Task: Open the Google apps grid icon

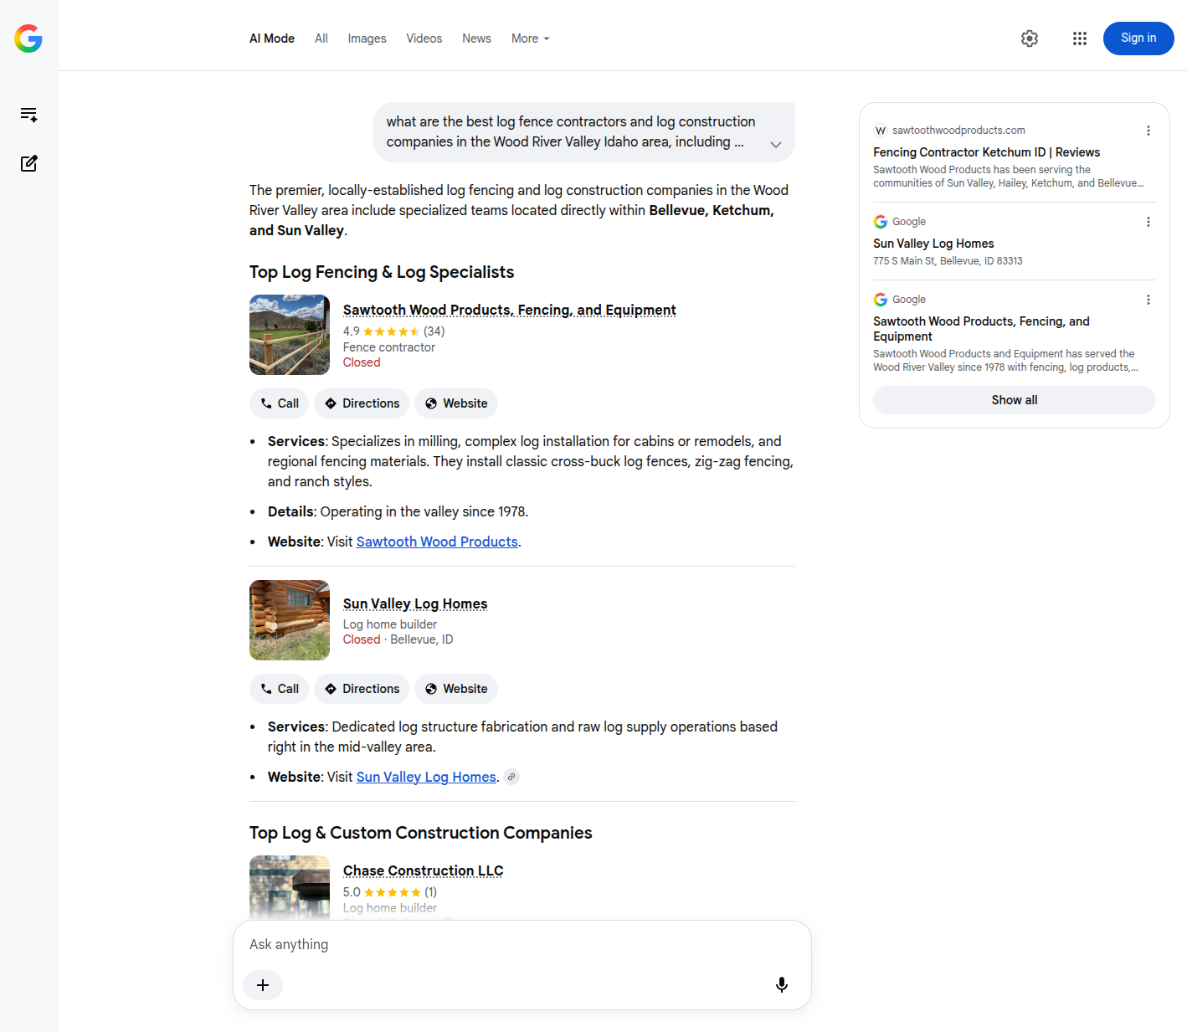Action: [1080, 39]
